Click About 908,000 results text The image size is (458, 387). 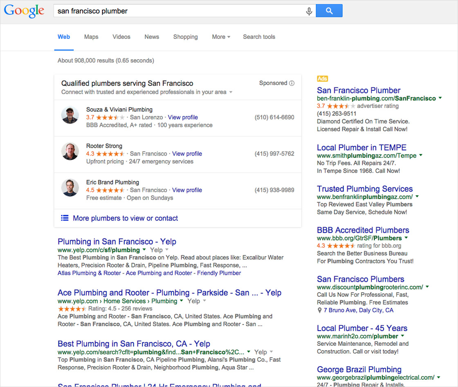click(106, 60)
